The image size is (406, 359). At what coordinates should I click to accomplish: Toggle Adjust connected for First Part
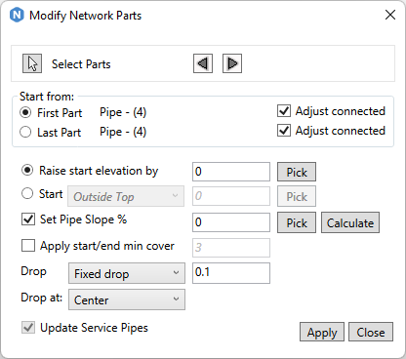pyautogui.click(x=284, y=111)
